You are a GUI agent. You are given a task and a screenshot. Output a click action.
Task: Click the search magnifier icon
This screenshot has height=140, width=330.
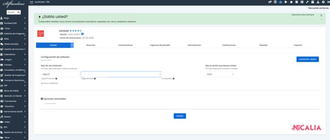pyautogui.click(x=18, y=12)
